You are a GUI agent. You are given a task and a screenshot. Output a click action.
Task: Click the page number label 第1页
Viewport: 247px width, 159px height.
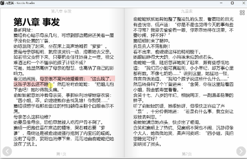61,154
